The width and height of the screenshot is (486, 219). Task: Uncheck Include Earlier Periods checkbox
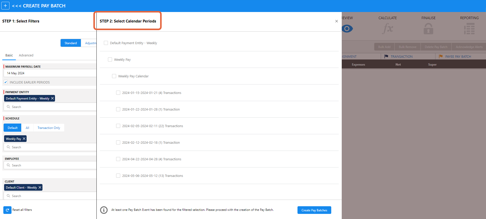pos(6,82)
